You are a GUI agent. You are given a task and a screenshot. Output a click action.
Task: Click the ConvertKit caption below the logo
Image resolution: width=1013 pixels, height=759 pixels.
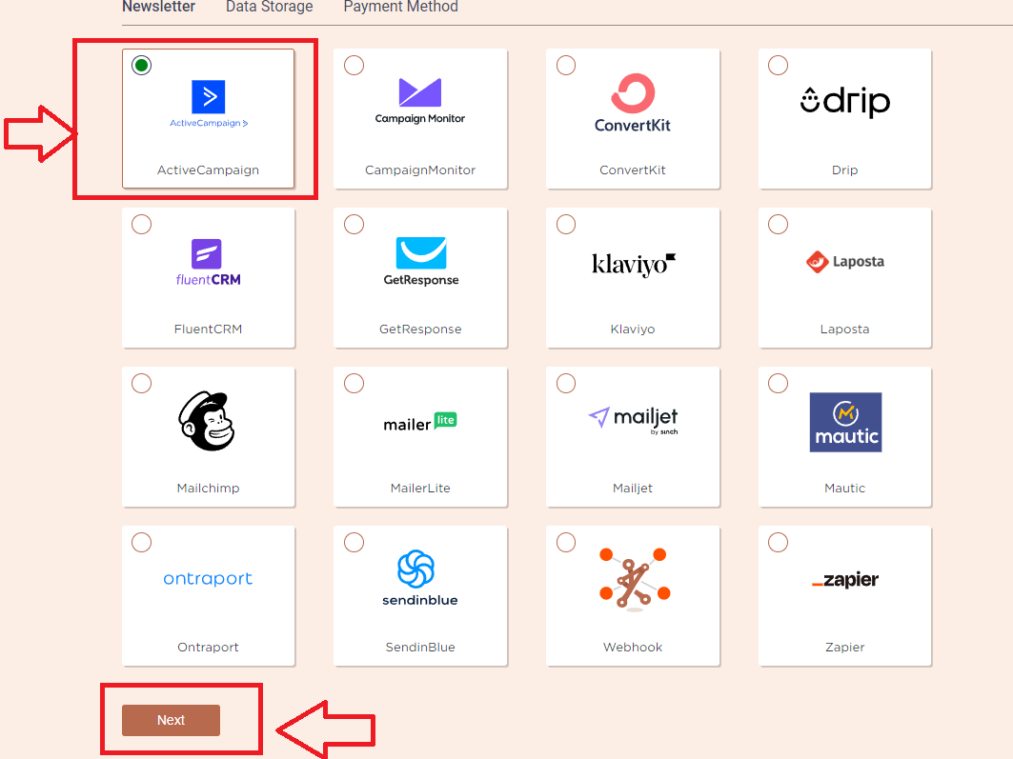[x=633, y=170]
